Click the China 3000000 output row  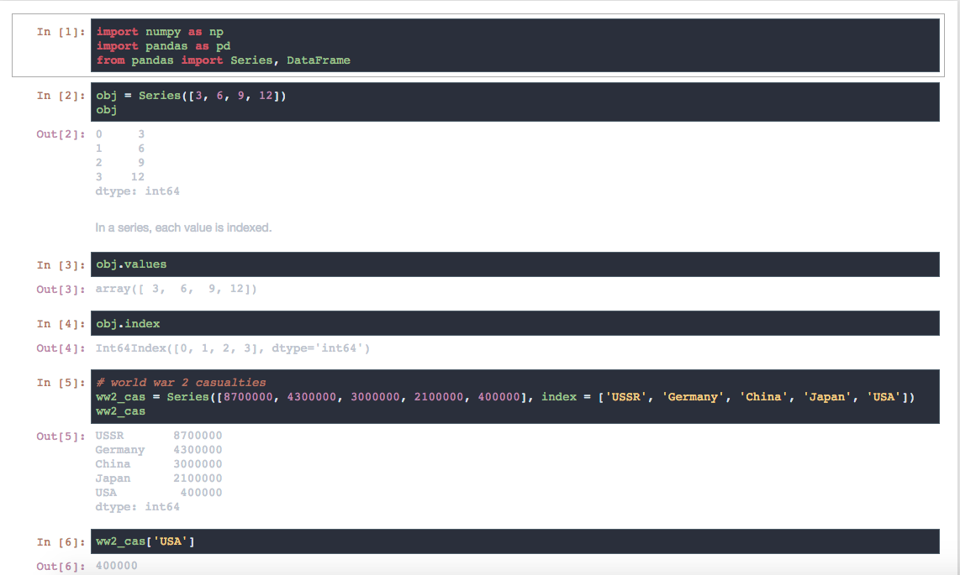[159, 464]
